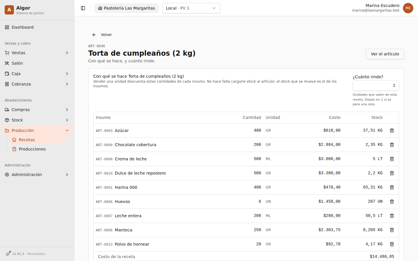Delete Crema de leche from recipe
This screenshot has width=418, height=261.
pyautogui.click(x=392, y=159)
